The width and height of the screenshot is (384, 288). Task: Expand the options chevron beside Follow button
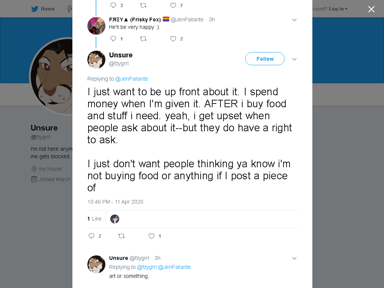pyautogui.click(x=294, y=59)
